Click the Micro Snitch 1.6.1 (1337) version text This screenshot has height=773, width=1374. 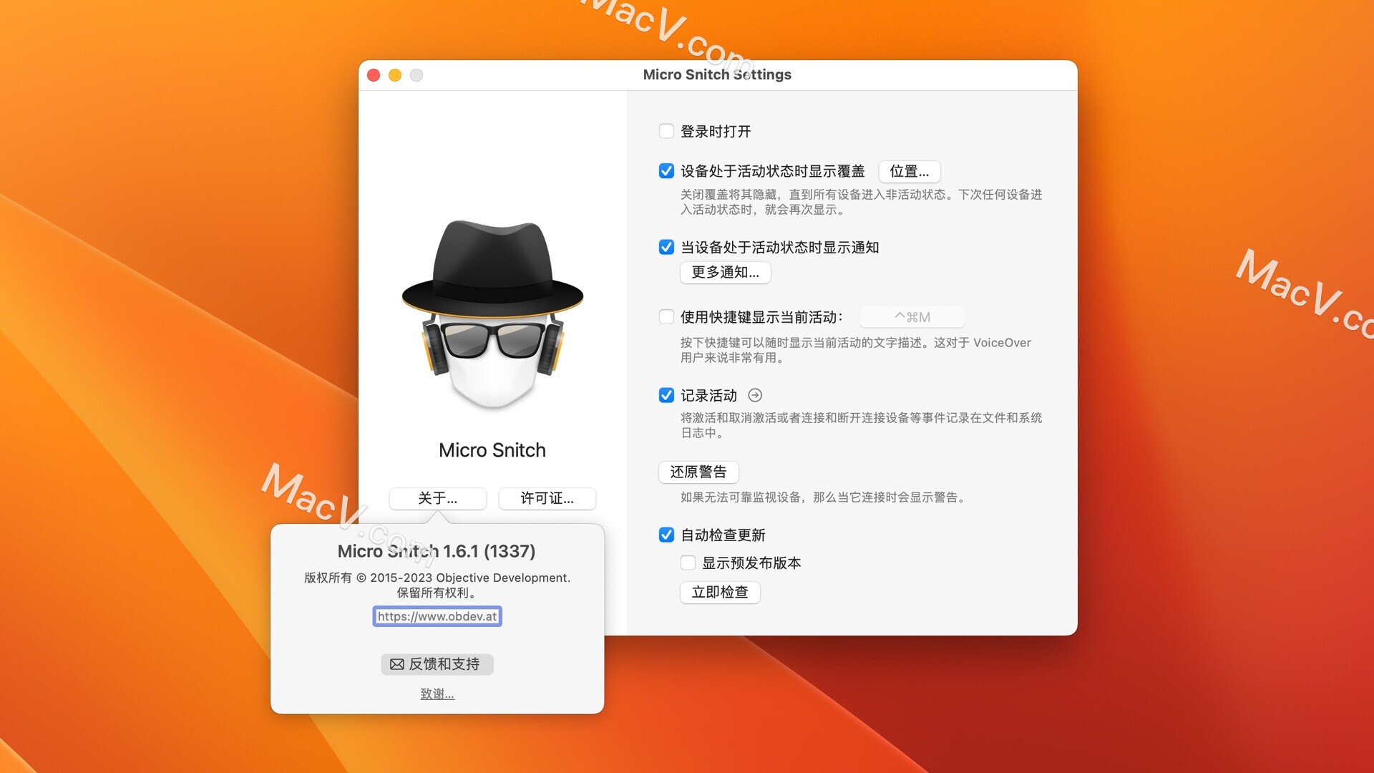coord(437,551)
